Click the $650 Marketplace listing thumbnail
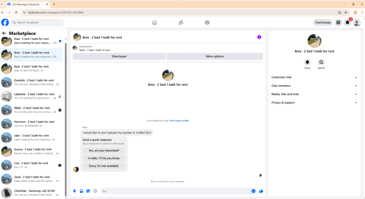The height and width of the screenshot is (199, 365). 75,48
